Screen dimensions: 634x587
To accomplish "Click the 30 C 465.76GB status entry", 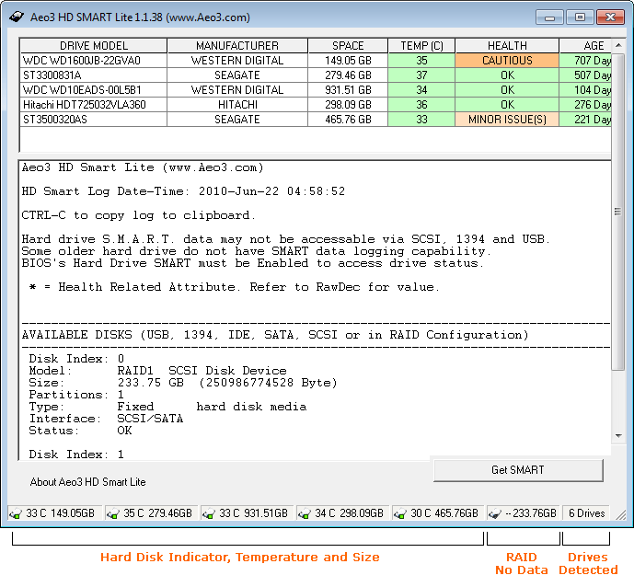I will point(437,513).
